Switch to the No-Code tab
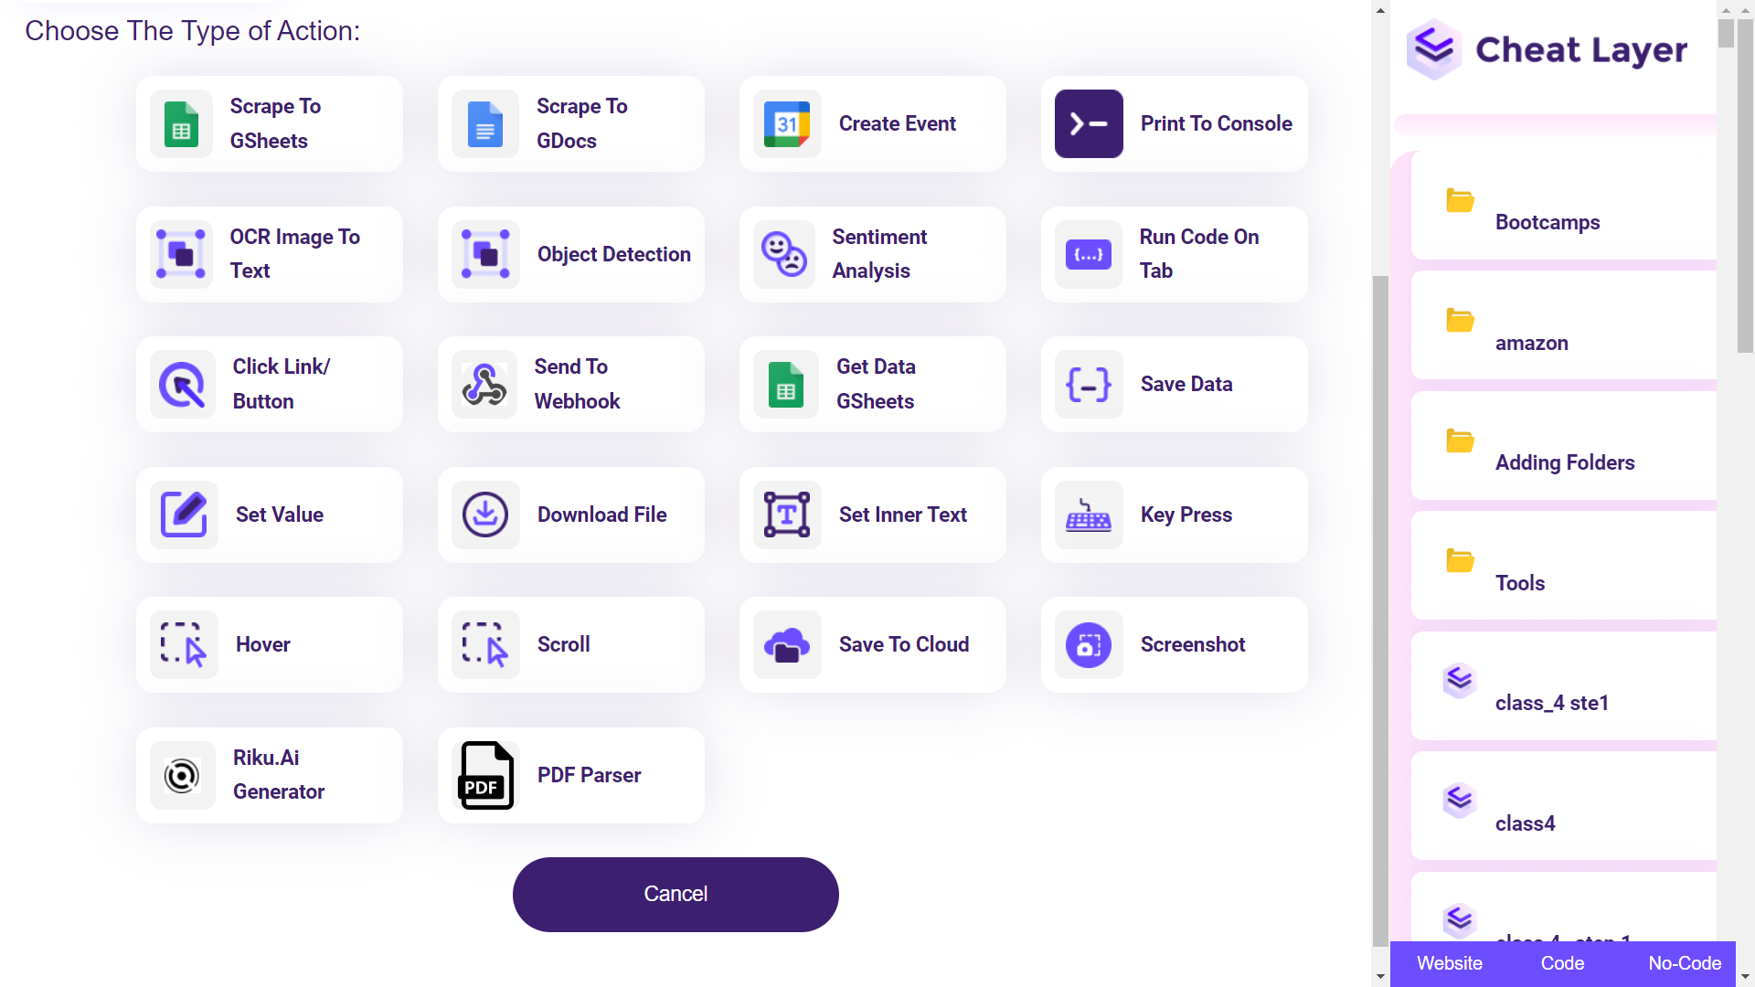 point(1686,963)
